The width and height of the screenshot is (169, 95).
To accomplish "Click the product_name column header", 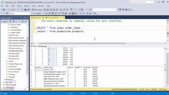I will pyautogui.click(x=48, y=67).
